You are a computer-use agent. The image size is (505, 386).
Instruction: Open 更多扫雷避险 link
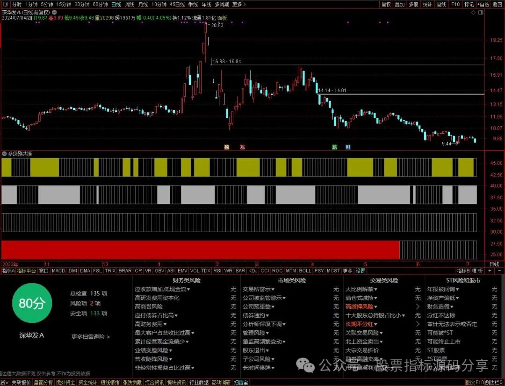91,337
